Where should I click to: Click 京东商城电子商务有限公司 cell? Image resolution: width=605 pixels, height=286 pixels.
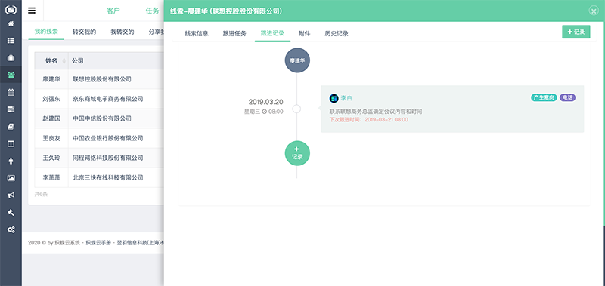tap(108, 99)
